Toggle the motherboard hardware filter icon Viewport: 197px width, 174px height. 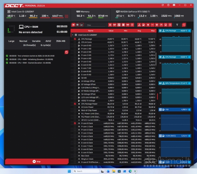(119, 25)
